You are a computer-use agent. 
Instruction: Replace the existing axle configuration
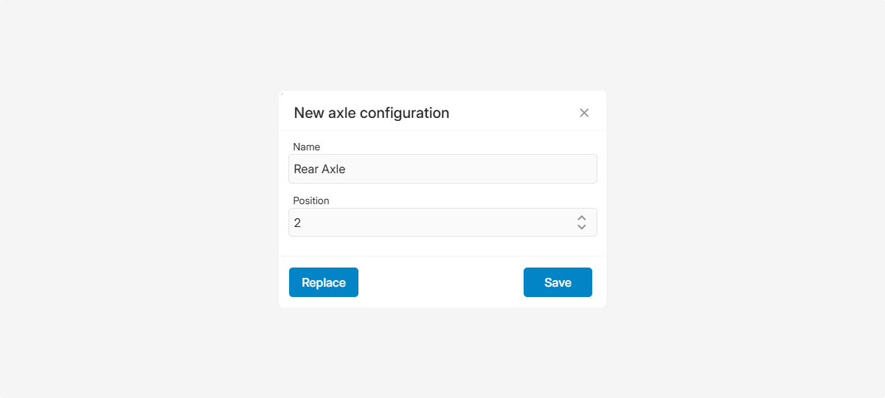[x=324, y=282]
